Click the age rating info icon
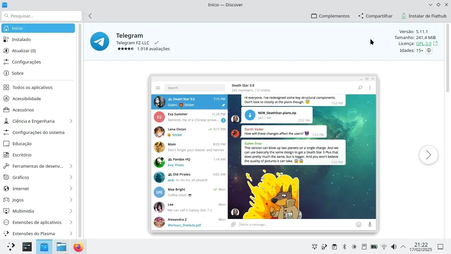The width and height of the screenshot is (451, 254). tap(429, 51)
